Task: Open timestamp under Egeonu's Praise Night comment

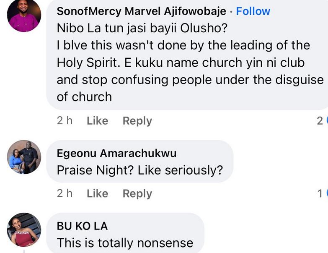Action: (x=65, y=193)
